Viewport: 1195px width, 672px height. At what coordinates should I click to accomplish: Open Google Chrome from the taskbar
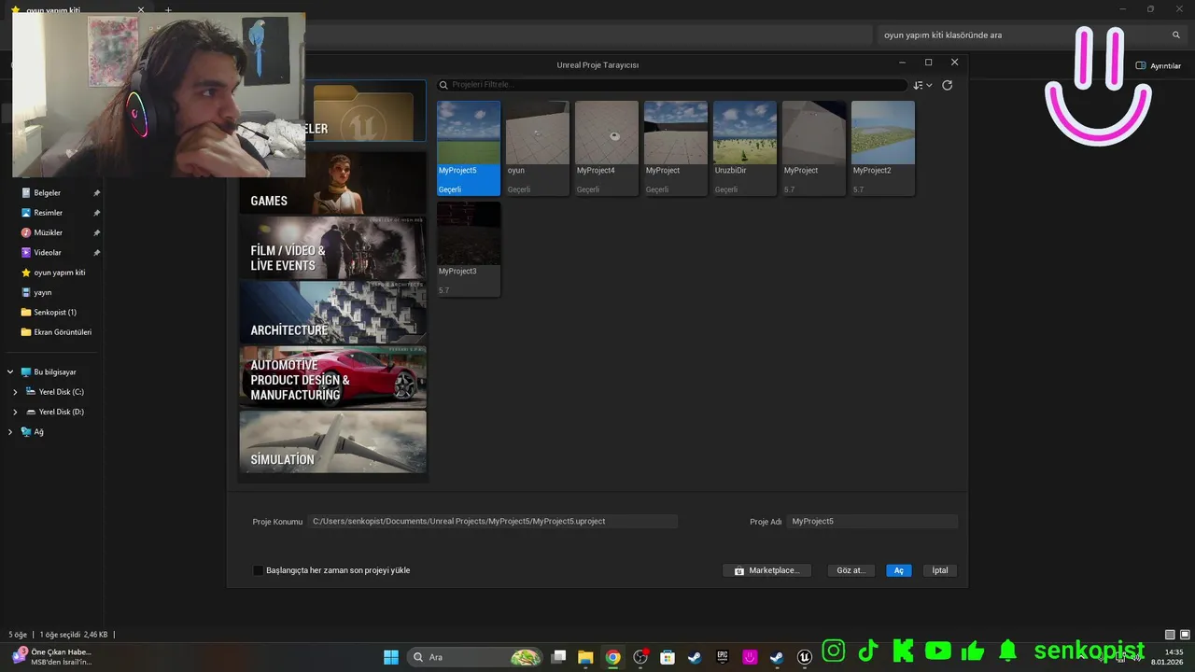tap(612, 657)
